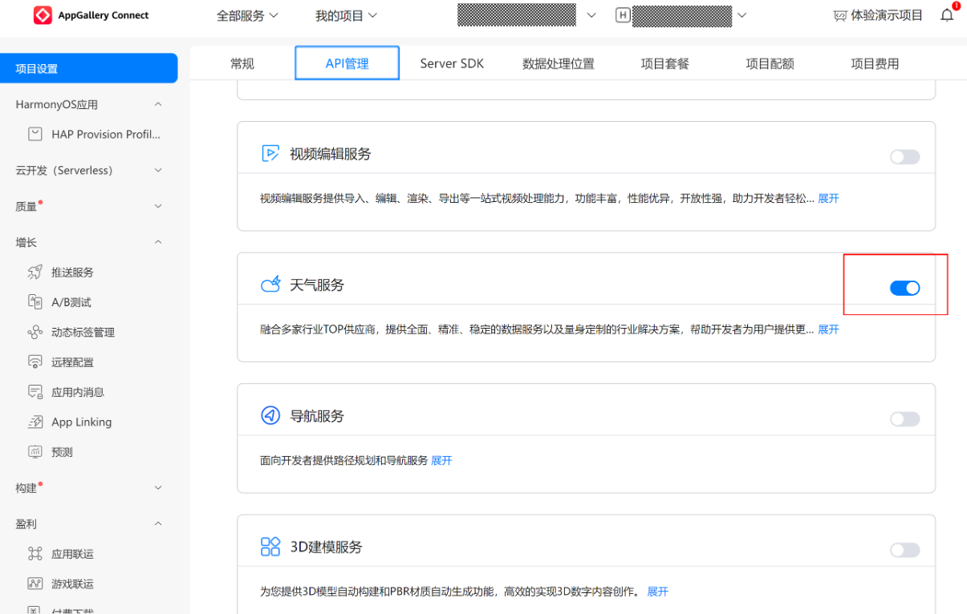Click the A/B测试 icon
This screenshot has width=967, height=614.
[x=35, y=302]
